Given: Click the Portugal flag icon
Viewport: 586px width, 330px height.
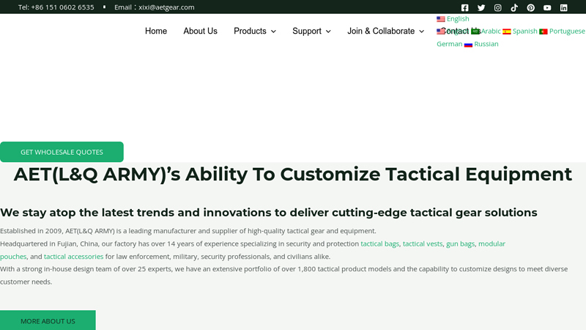Looking at the screenshot, I should coord(544,32).
